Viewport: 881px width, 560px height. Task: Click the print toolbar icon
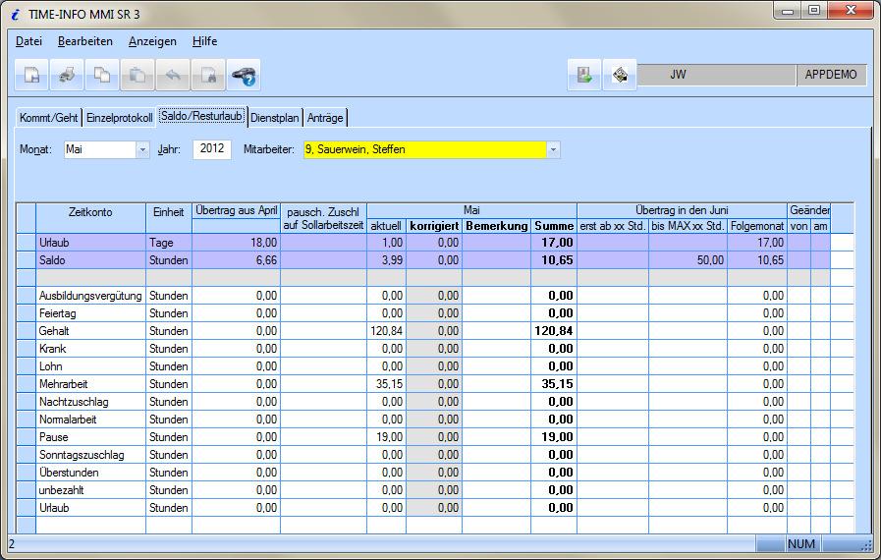point(67,75)
